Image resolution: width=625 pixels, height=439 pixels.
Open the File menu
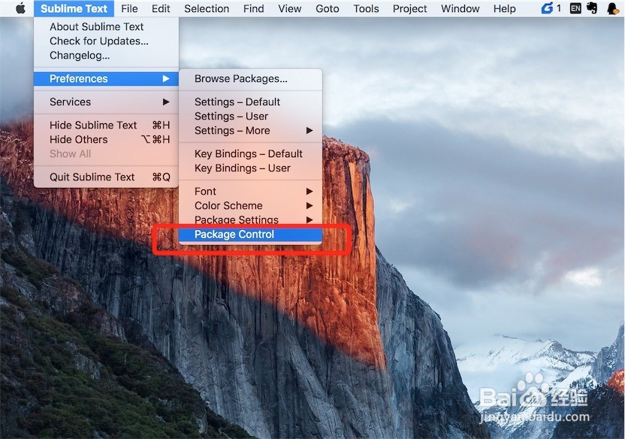(x=129, y=8)
